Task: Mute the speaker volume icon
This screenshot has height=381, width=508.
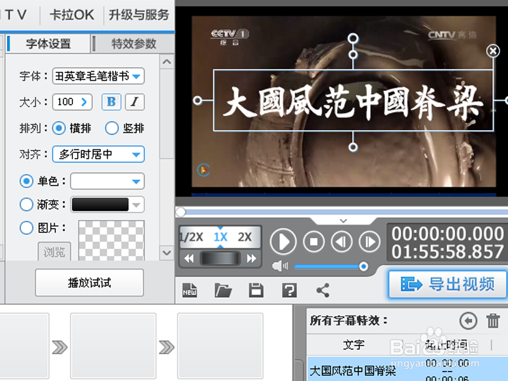Action: pyautogui.click(x=279, y=266)
